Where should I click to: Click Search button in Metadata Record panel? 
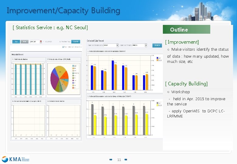coord(76,42)
